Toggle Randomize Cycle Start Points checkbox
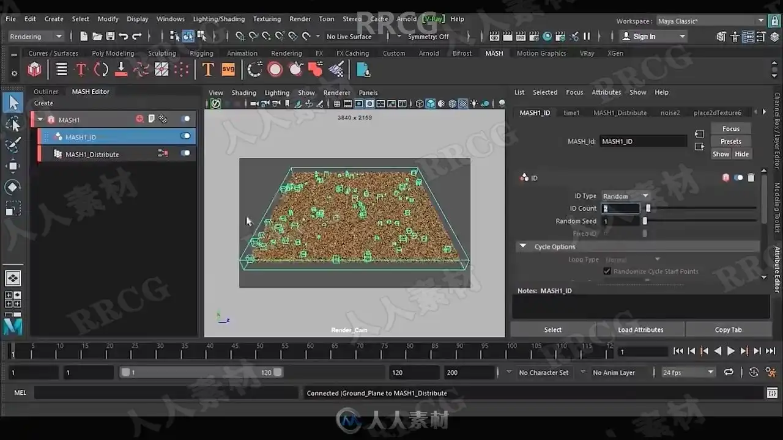 pyautogui.click(x=607, y=271)
